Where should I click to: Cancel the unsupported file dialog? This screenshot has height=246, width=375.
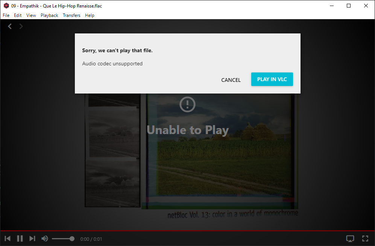(x=231, y=80)
